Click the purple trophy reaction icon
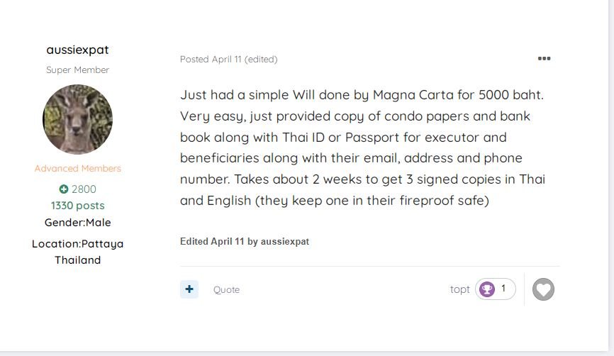The image size is (614, 356). coord(487,289)
